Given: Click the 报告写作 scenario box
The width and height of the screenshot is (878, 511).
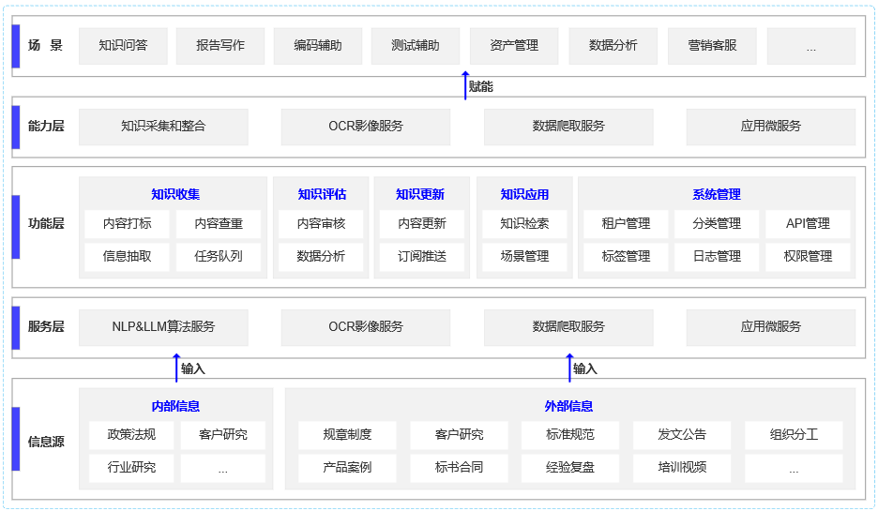Looking at the screenshot, I should [x=220, y=46].
